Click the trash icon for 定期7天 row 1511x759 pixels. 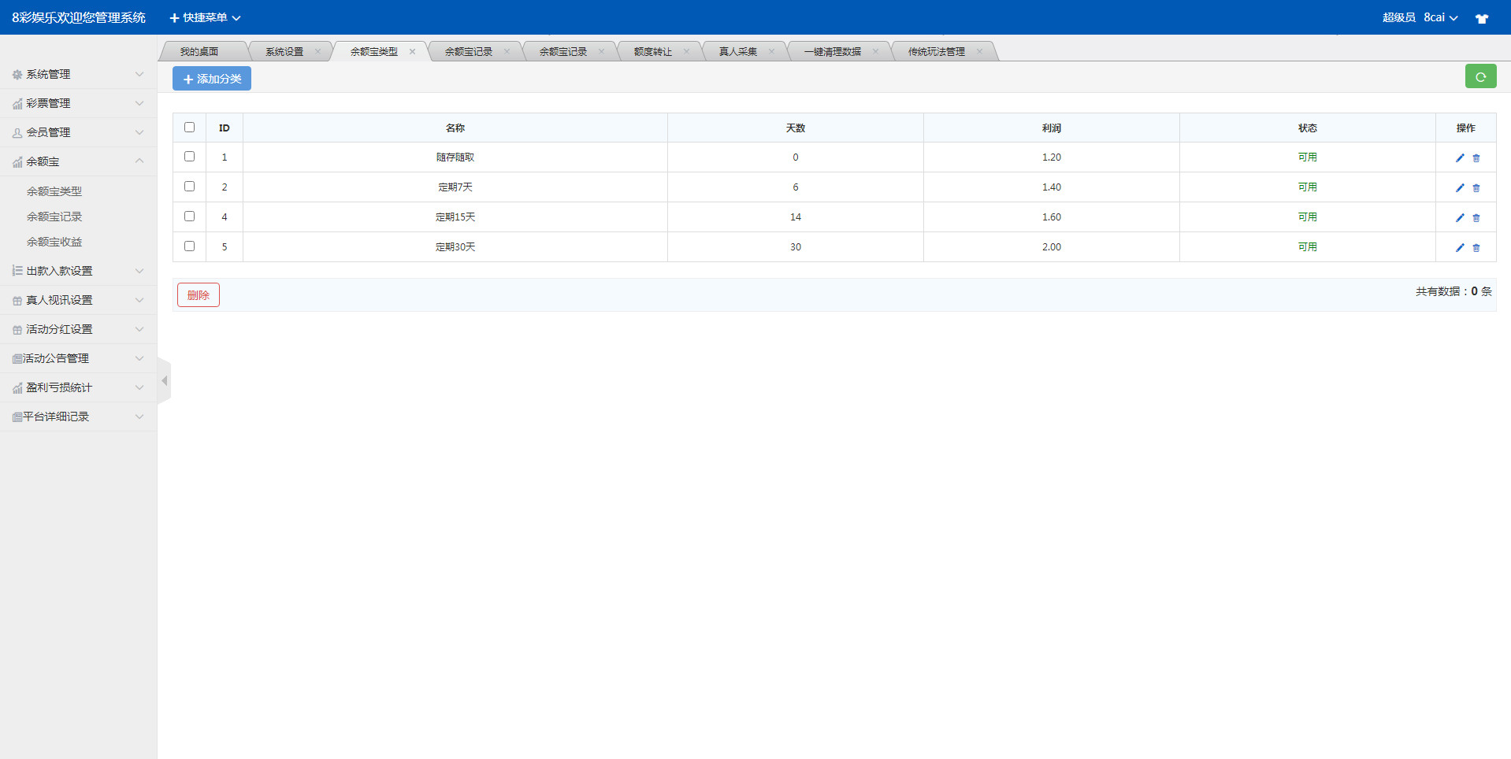(1476, 188)
